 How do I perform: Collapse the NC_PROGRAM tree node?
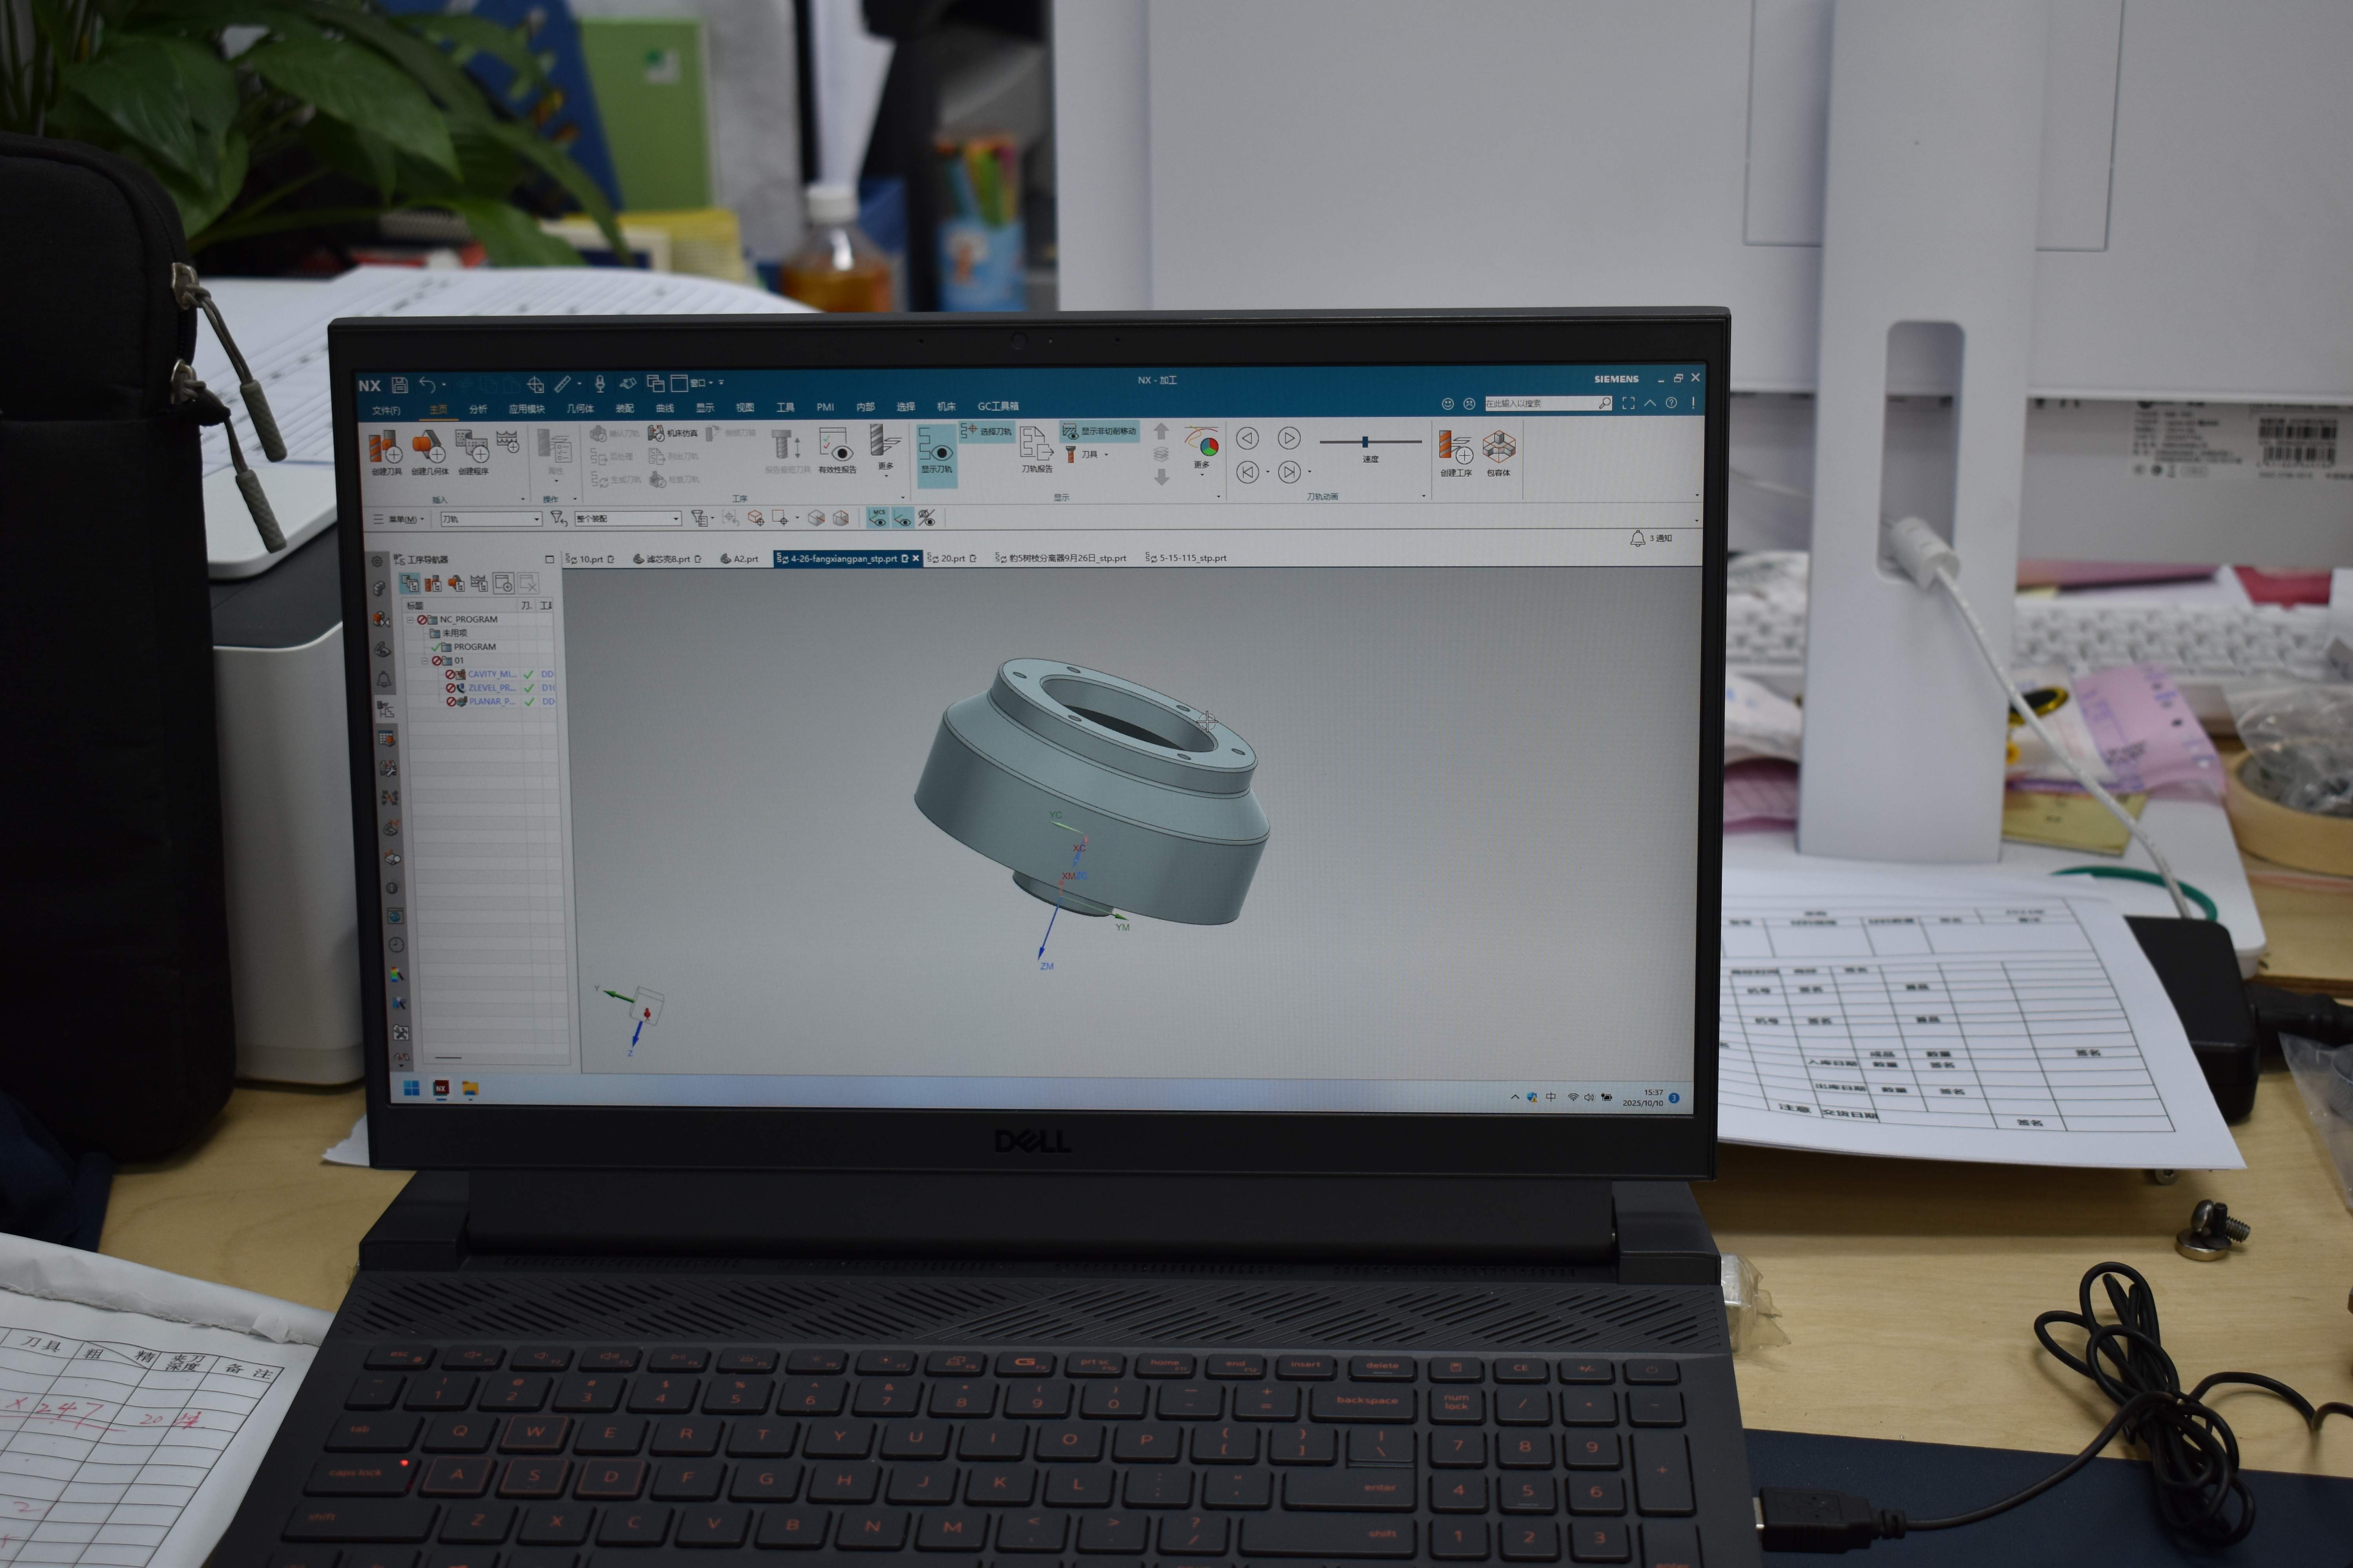tap(410, 620)
